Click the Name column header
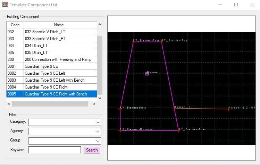Viewport: 260px width, 165px height. pyautogui.click(x=59, y=25)
